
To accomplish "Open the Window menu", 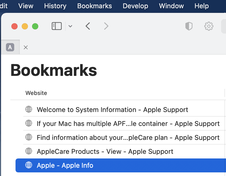I will (x=171, y=6).
